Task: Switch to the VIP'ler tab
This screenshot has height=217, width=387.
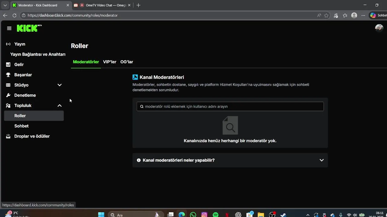Action: (109, 62)
